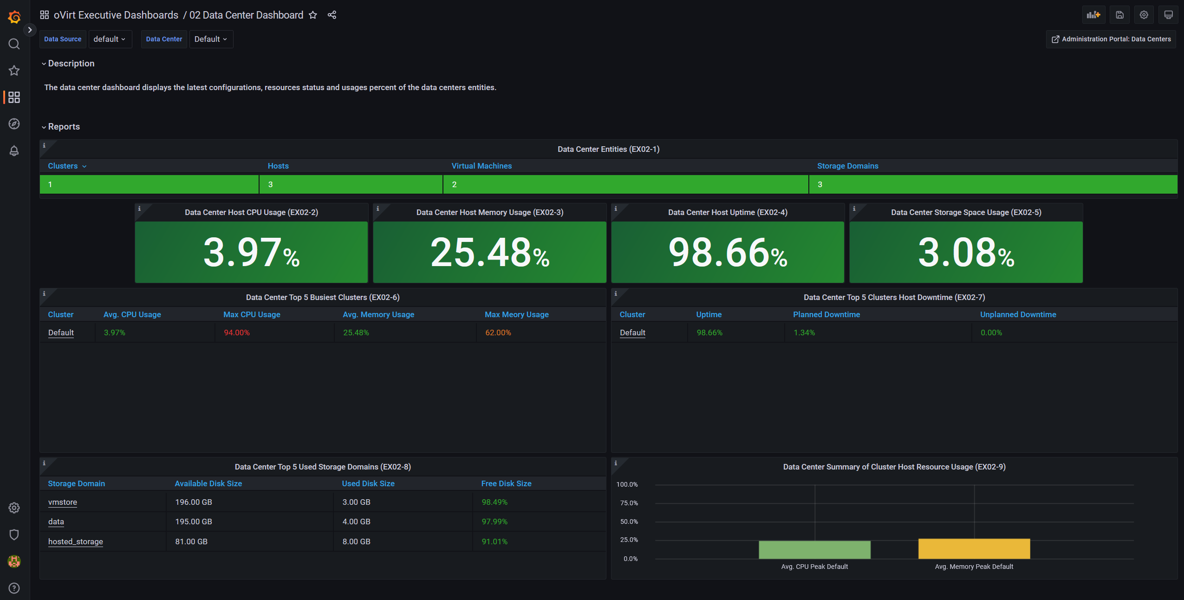Show info for Cluster Host Resource Usage panel

coord(616,463)
